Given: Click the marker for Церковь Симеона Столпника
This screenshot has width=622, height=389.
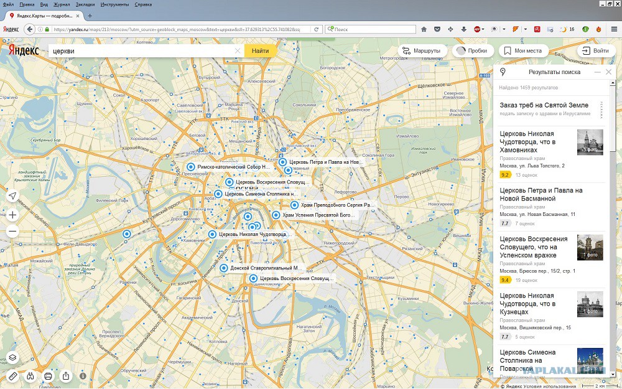Looking at the screenshot, I should click(x=218, y=194).
